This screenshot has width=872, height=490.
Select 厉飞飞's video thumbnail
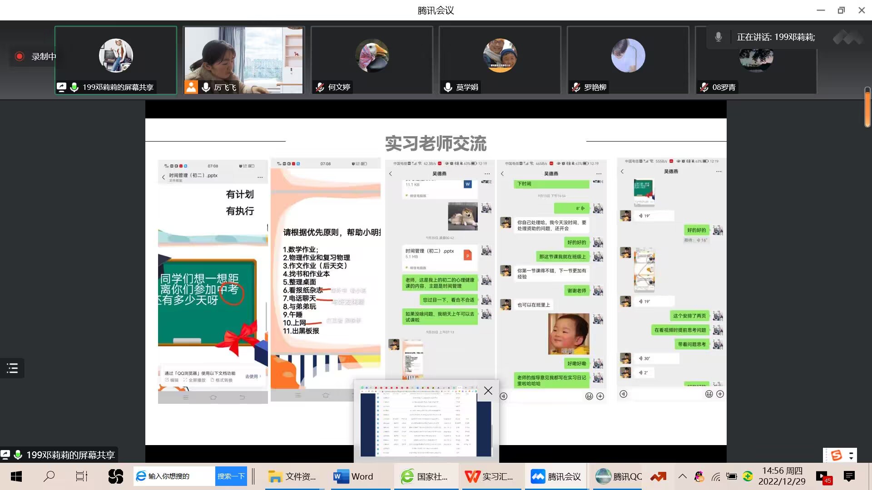[244, 59]
